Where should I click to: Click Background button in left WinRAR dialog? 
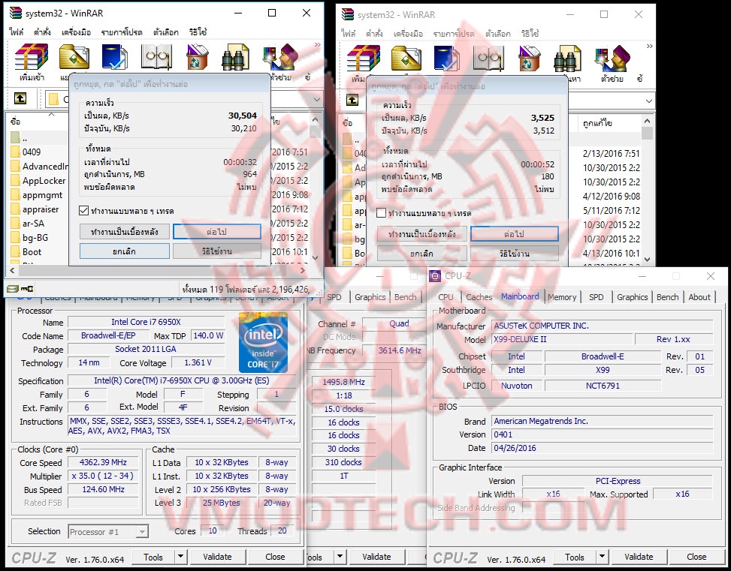coord(124,231)
